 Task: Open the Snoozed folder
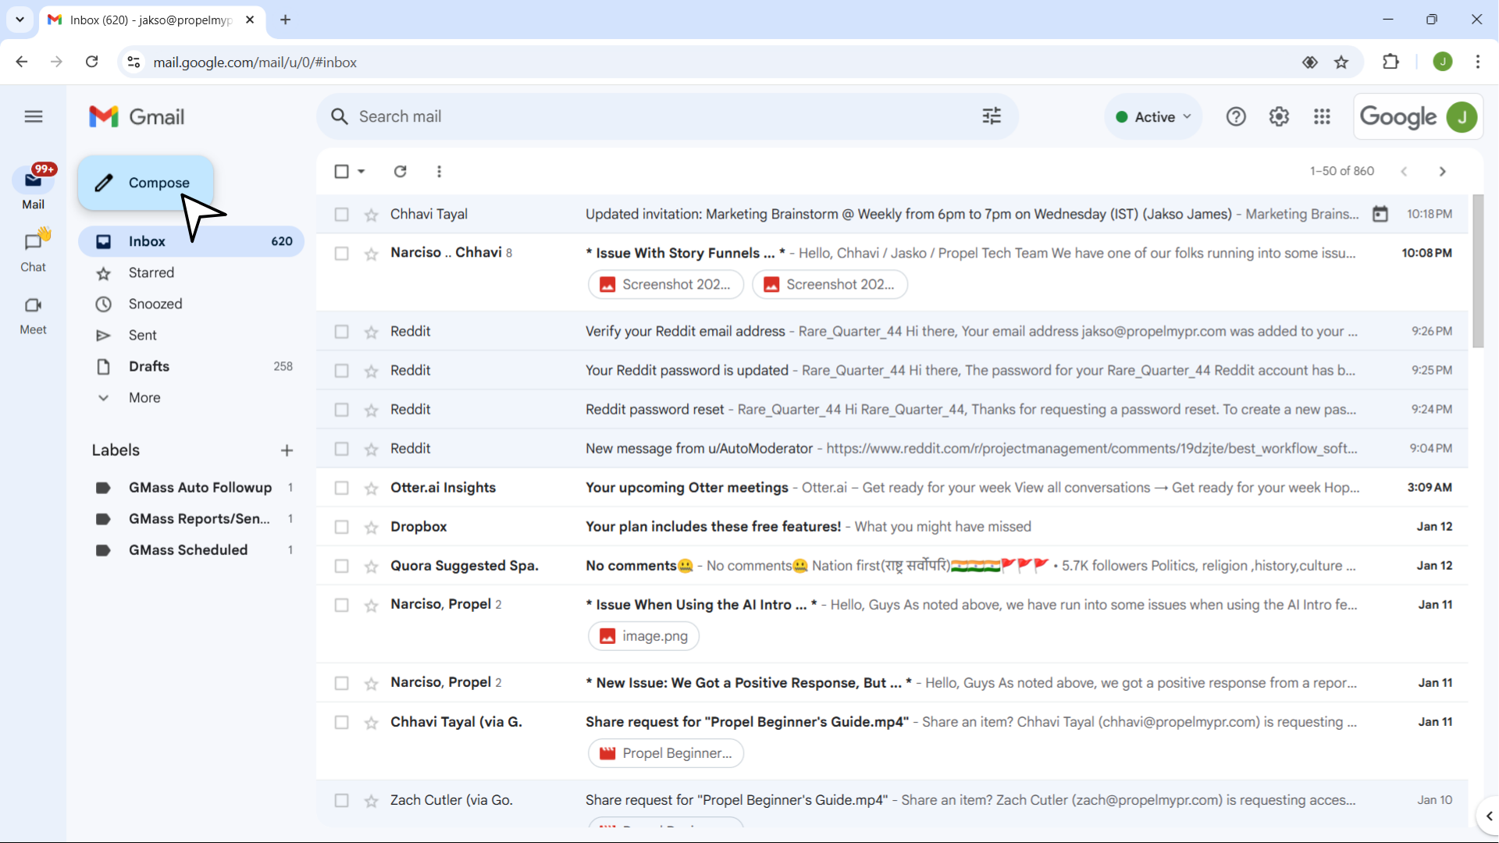click(x=191, y=304)
